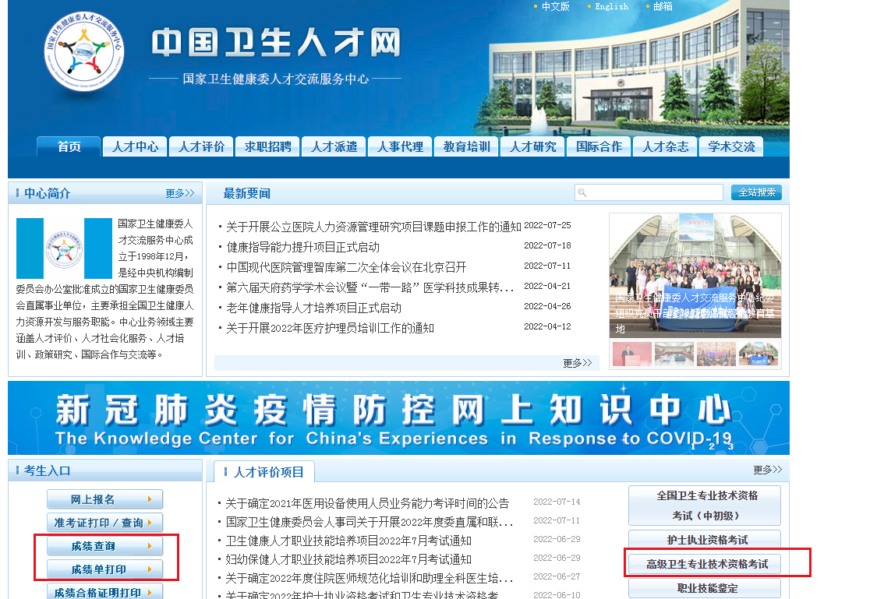Open the 教育培训 navigation tab
This screenshot has width=884, height=599.
(x=466, y=146)
